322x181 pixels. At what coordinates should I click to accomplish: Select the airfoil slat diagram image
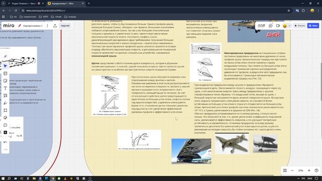coord(206,62)
